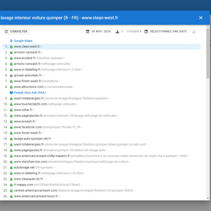
Task: Open the People Also Ask (PAA) block
Action: point(30,92)
